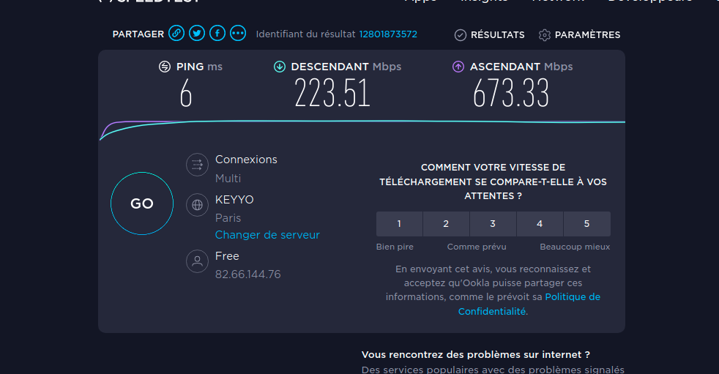Click the Paris server location
The width and height of the screenshot is (719, 374).
(228, 217)
